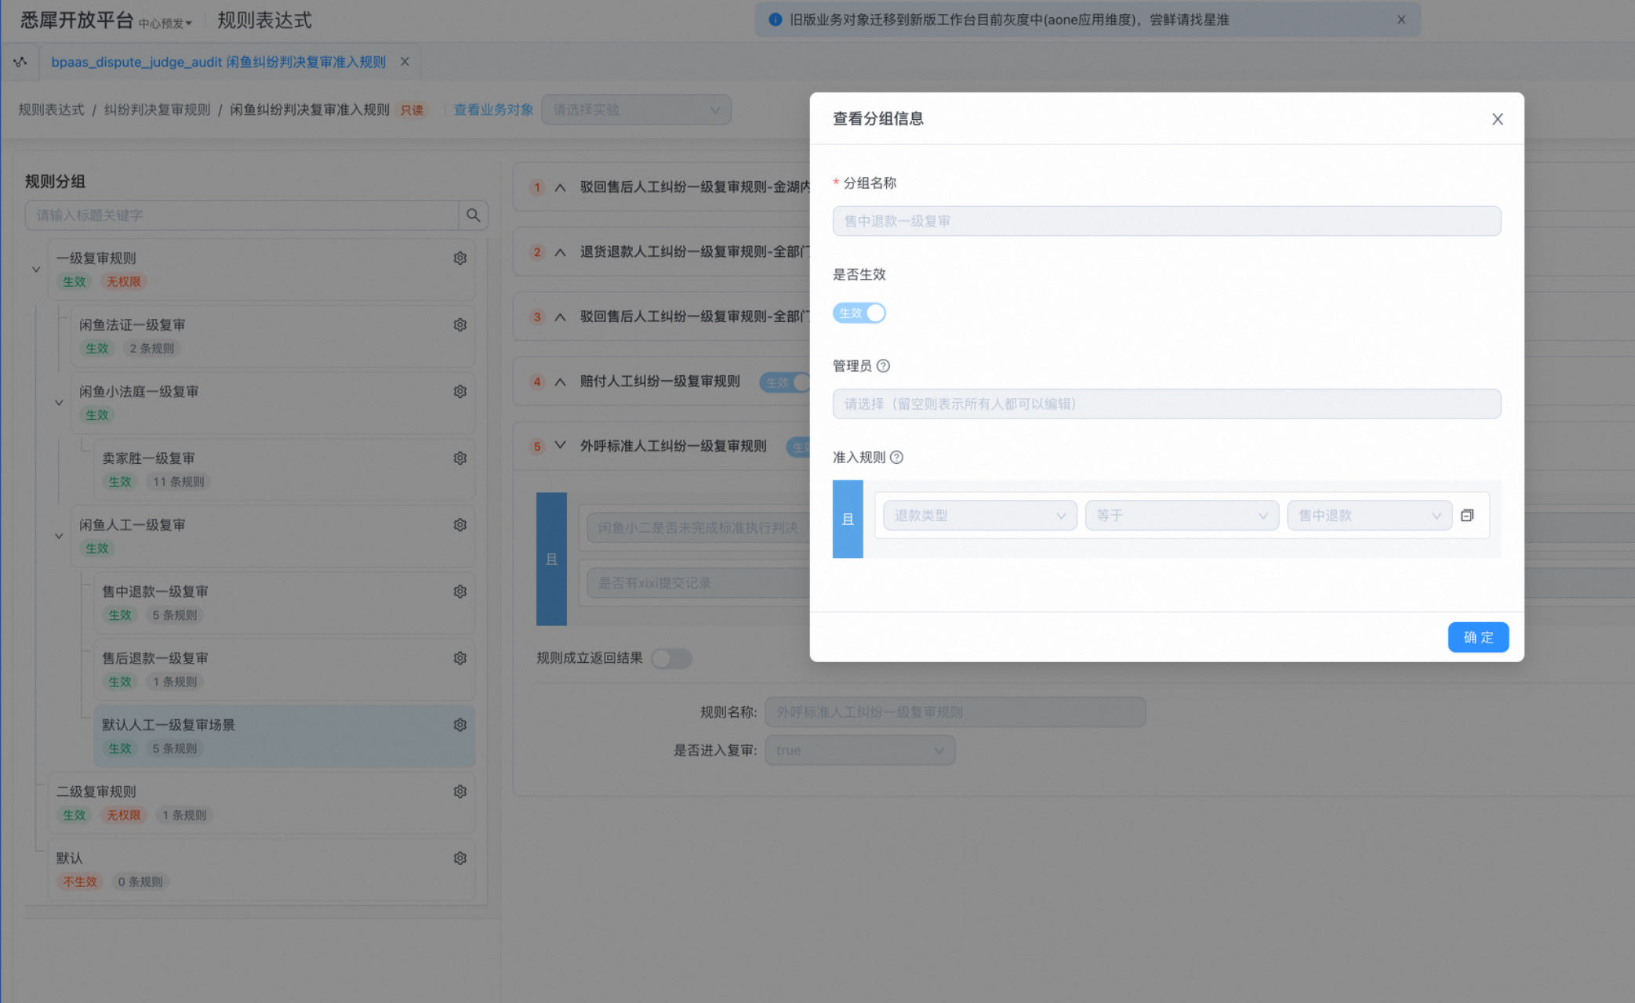The width and height of the screenshot is (1635, 1003).
Task: Click the 闲鱼小二是否未完成标准执行判决 condition field
Action: [x=697, y=528]
